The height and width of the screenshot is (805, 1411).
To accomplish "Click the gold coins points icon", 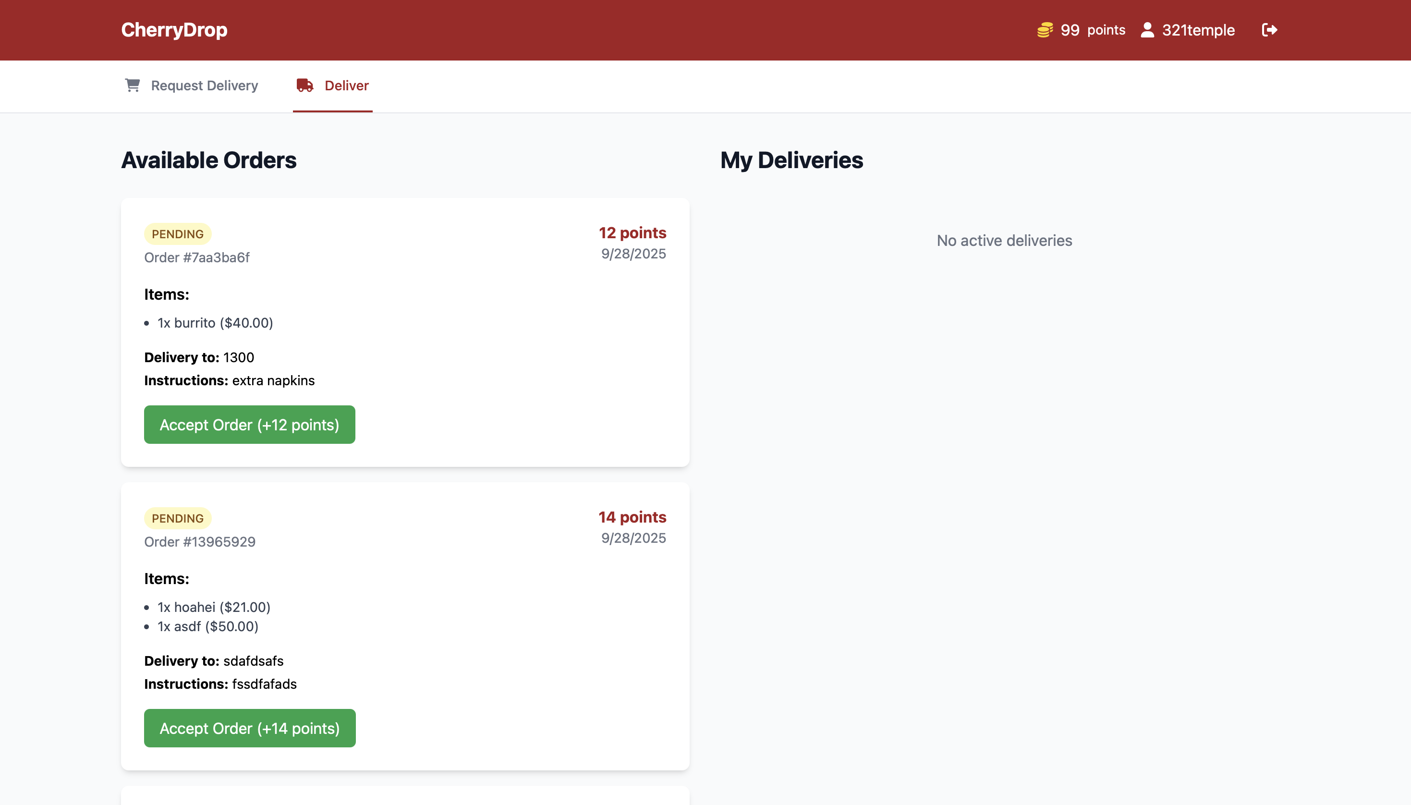I will pyautogui.click(x=1045, y=30).
